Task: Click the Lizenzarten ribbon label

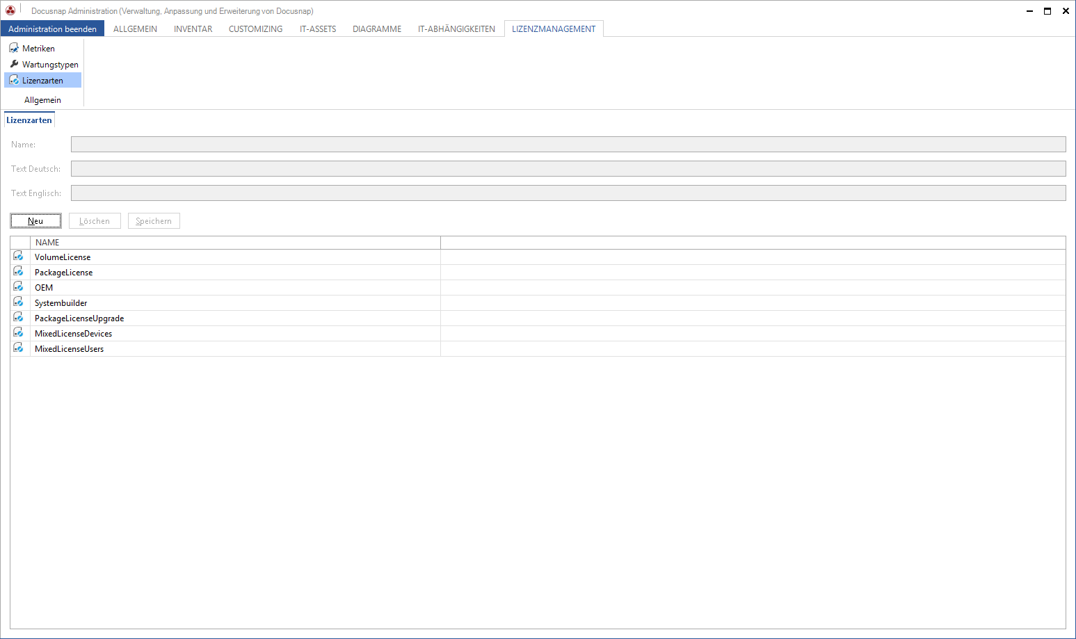Action: (x=42, y=80)
